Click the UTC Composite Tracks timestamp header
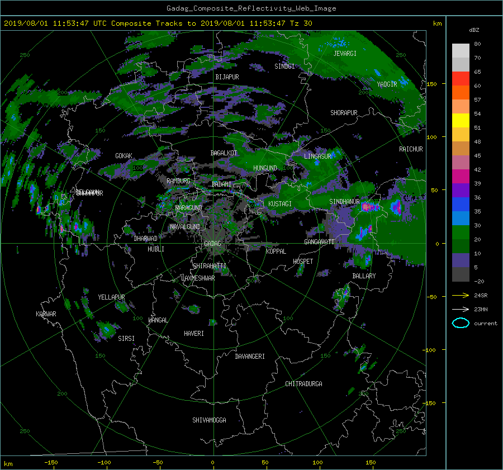The height and width of the screenshot is (470, 503). [x=158, y=23]
